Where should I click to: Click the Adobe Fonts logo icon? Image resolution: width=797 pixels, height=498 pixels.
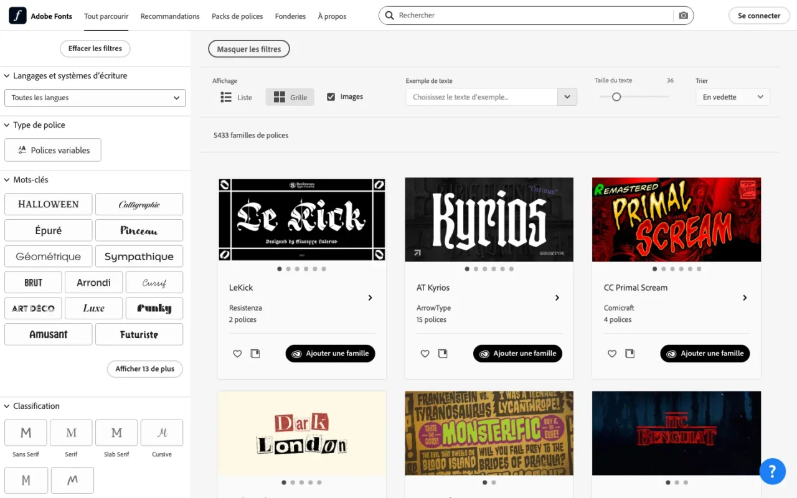[x=17, y=16]
